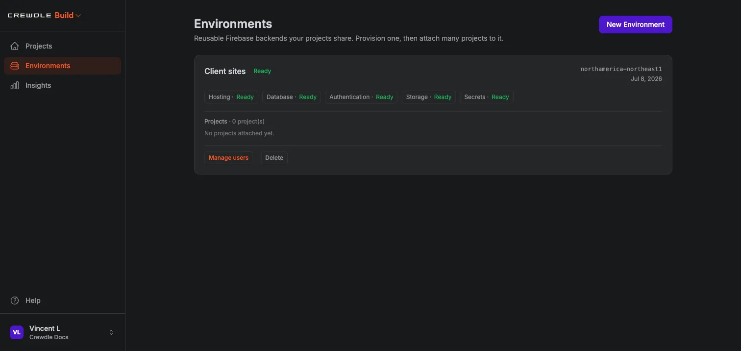This screenshot has height=351, width=741.
Task: Click the Projects · 0 project(s) label
Action: 234,122
